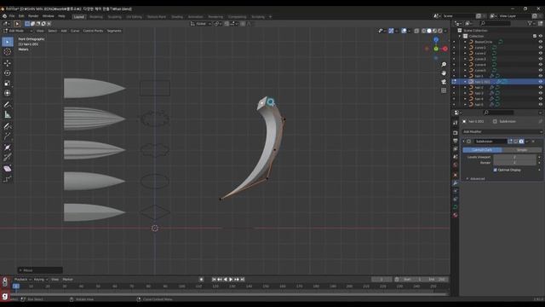The image size is (545, 307).
Task: Click the Blender logo menu icon
Action: 4,16
